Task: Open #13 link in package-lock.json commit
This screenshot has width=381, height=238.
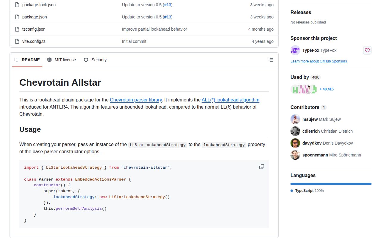Action: pyautogui.click(x=168, y=5)
